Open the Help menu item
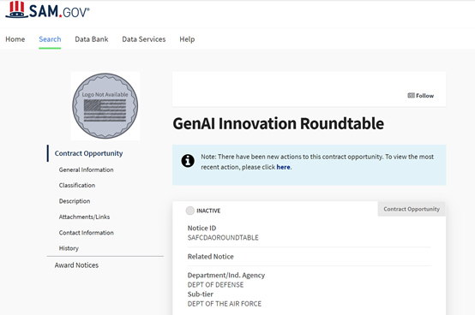Screen dimensions: 475x315 (x=187, y=39)
